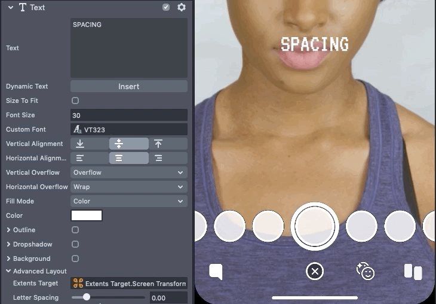The height and width of the screenshot is (304, 436).
Task: Click the Insert dynamic text button
Action: tap(129, 86)
